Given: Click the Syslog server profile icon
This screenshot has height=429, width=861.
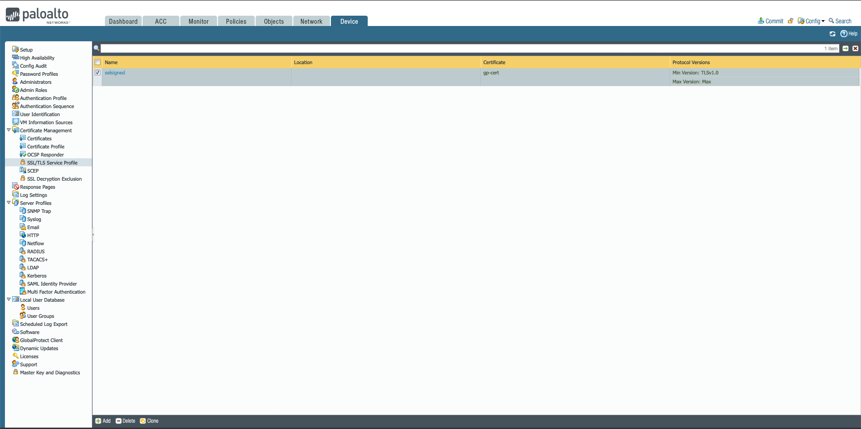Looking at the screenshot, I should pos(23,219).
